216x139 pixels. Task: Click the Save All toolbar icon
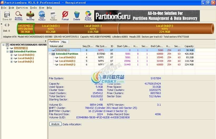[x=7, y=16]
